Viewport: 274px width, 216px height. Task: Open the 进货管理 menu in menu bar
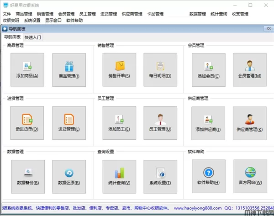(109, 14)
